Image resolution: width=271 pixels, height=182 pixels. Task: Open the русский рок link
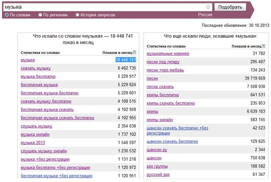click(158, 175)
